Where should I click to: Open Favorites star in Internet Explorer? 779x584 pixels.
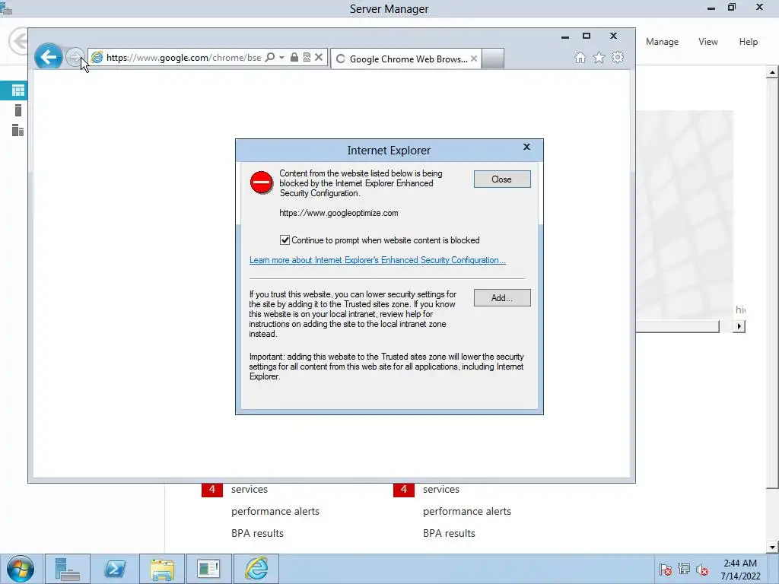[599, 58]
